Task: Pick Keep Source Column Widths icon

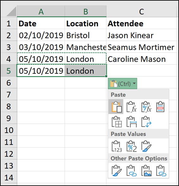Action: point(131,122)
